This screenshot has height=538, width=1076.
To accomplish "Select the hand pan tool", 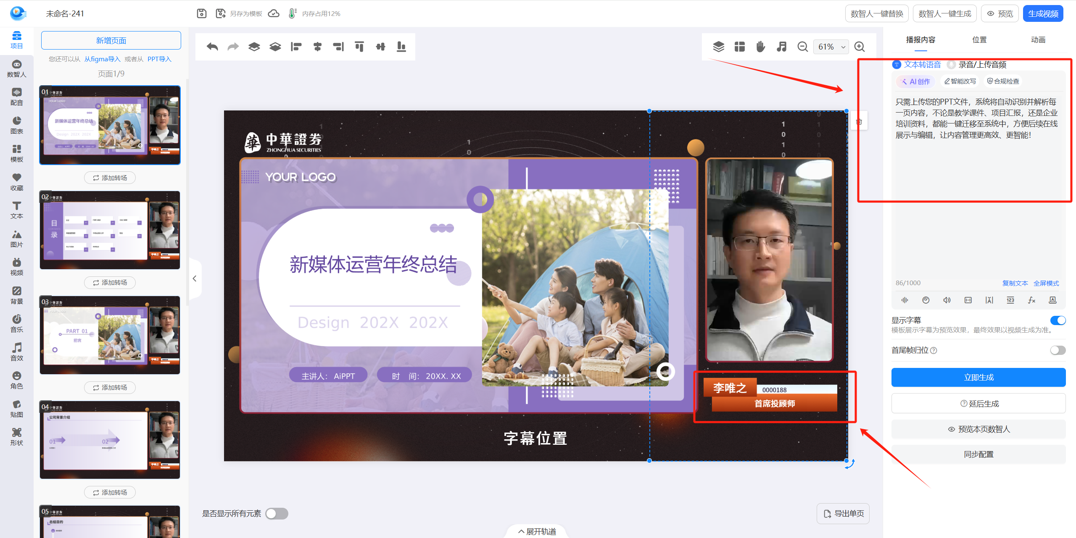I will tap(760, 47).
